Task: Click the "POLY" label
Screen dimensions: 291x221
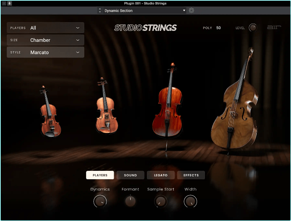Action: click(x=207, y=28)
